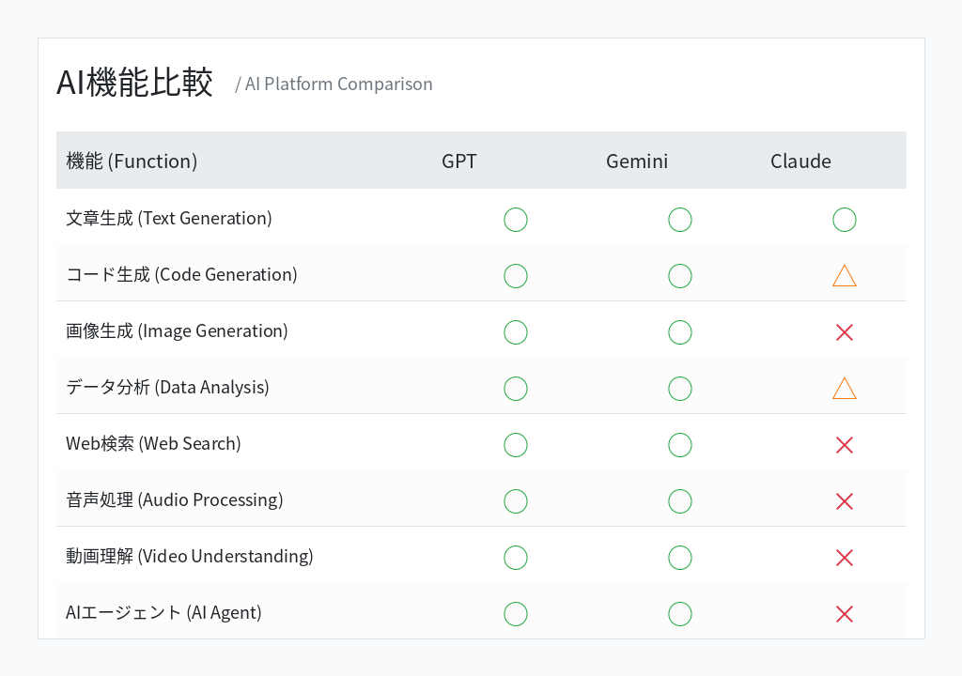Click the Gemini circle for Video Understanding
Viewport: 962px width, 676px height.
(x=680, y=558)
